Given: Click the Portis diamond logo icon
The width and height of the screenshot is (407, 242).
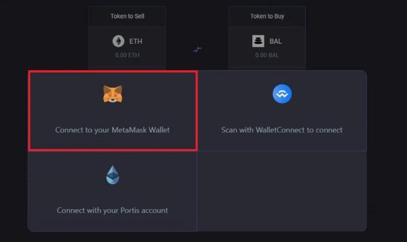Looking at the screenshot, I should coord(112,174).
